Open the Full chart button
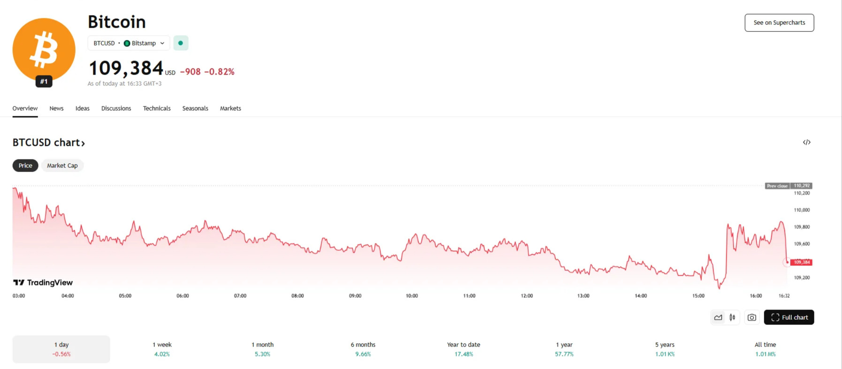The width and height of the screenshot is (842, 369). [789, 317]
